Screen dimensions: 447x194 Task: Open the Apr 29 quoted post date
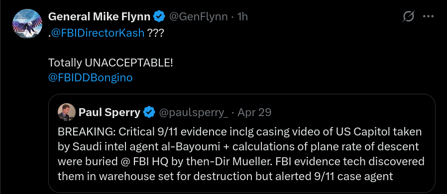[x=254, y=113]
